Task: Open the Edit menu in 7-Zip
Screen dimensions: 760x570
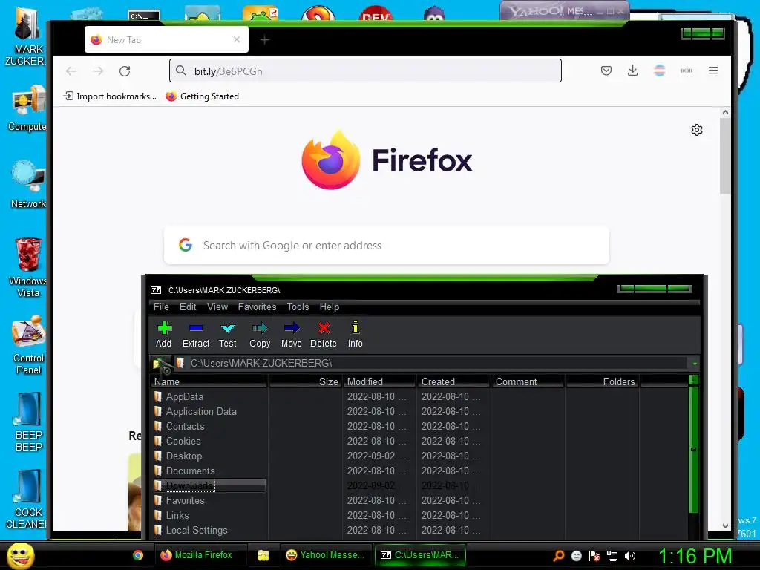Action: [188, 307]
